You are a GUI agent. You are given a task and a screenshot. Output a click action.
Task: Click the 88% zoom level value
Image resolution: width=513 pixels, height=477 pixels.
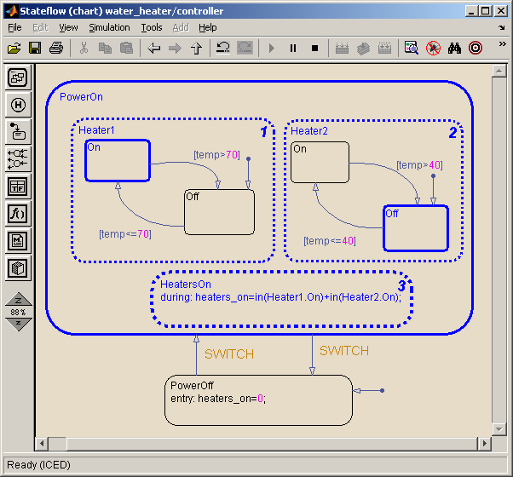click(x=18, y=313)
